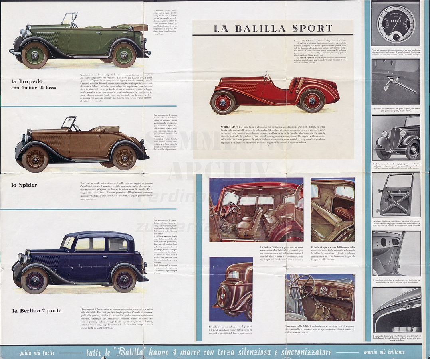Image resolution: width=430 pixels, height=359 pixels.
Task: Select the roof edge seal photo
Action: click(396, 310)
